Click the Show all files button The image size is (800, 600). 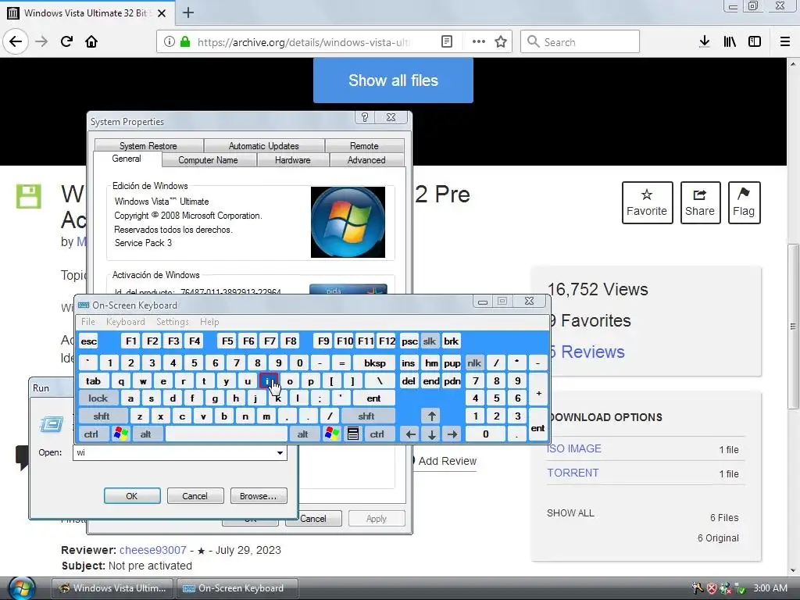(x=393, y=80)
